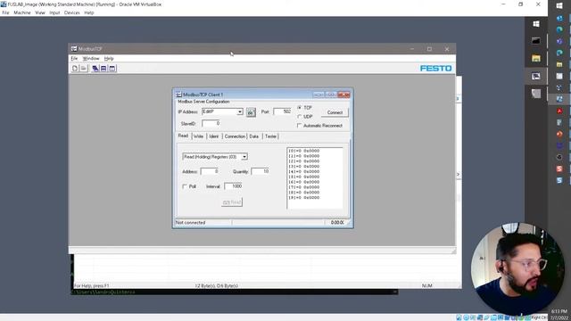This screenshot has width=571, height=321.
Task: Enable the Poll checkbox
Action: (x=185, y=186)
